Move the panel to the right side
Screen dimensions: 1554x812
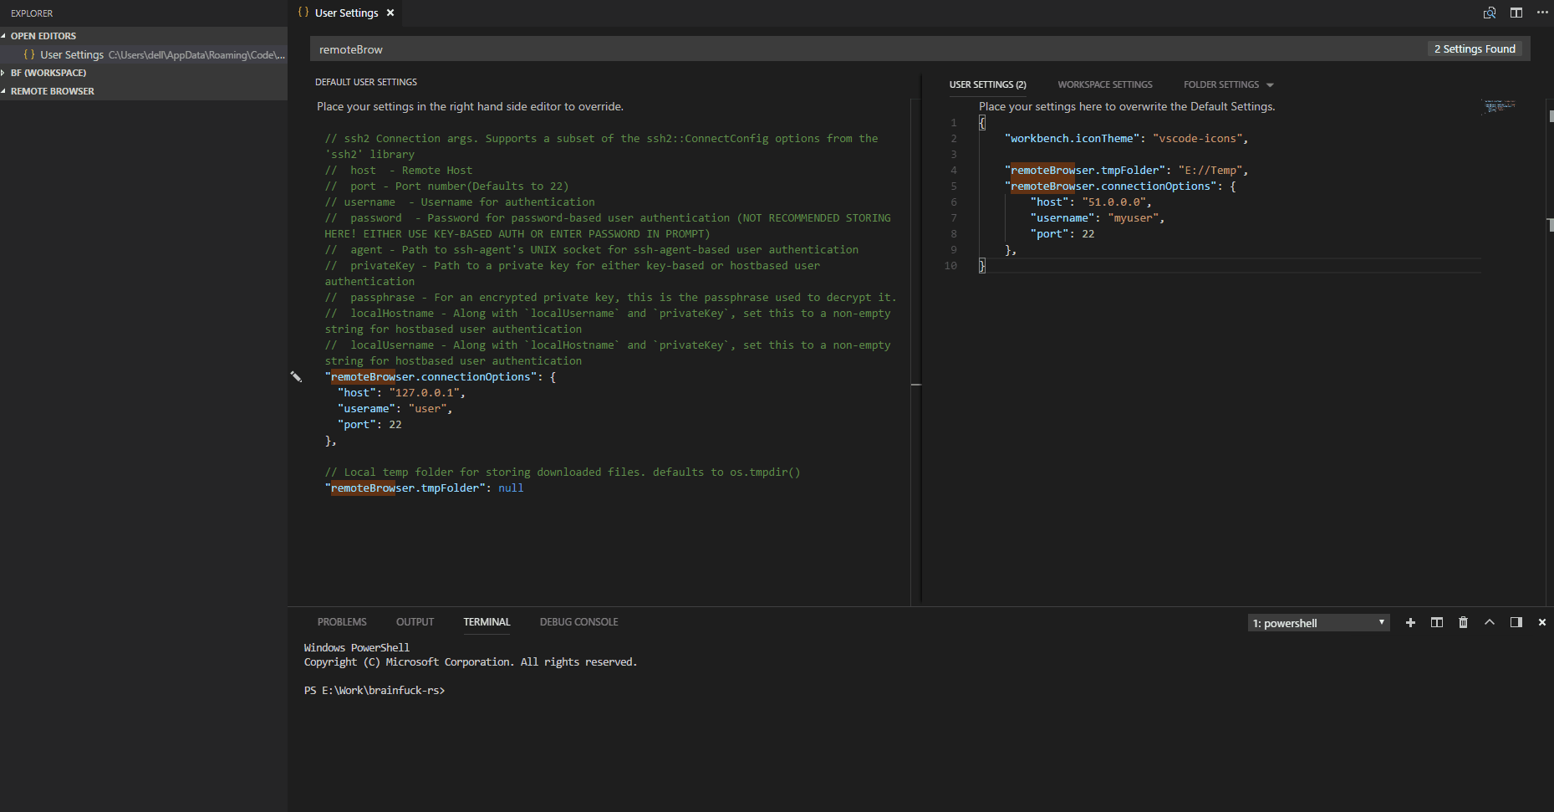tap(1516, 622)
